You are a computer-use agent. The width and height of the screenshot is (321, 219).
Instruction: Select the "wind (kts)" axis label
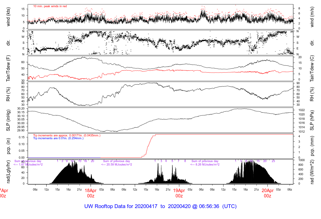(x=8, y=17)
